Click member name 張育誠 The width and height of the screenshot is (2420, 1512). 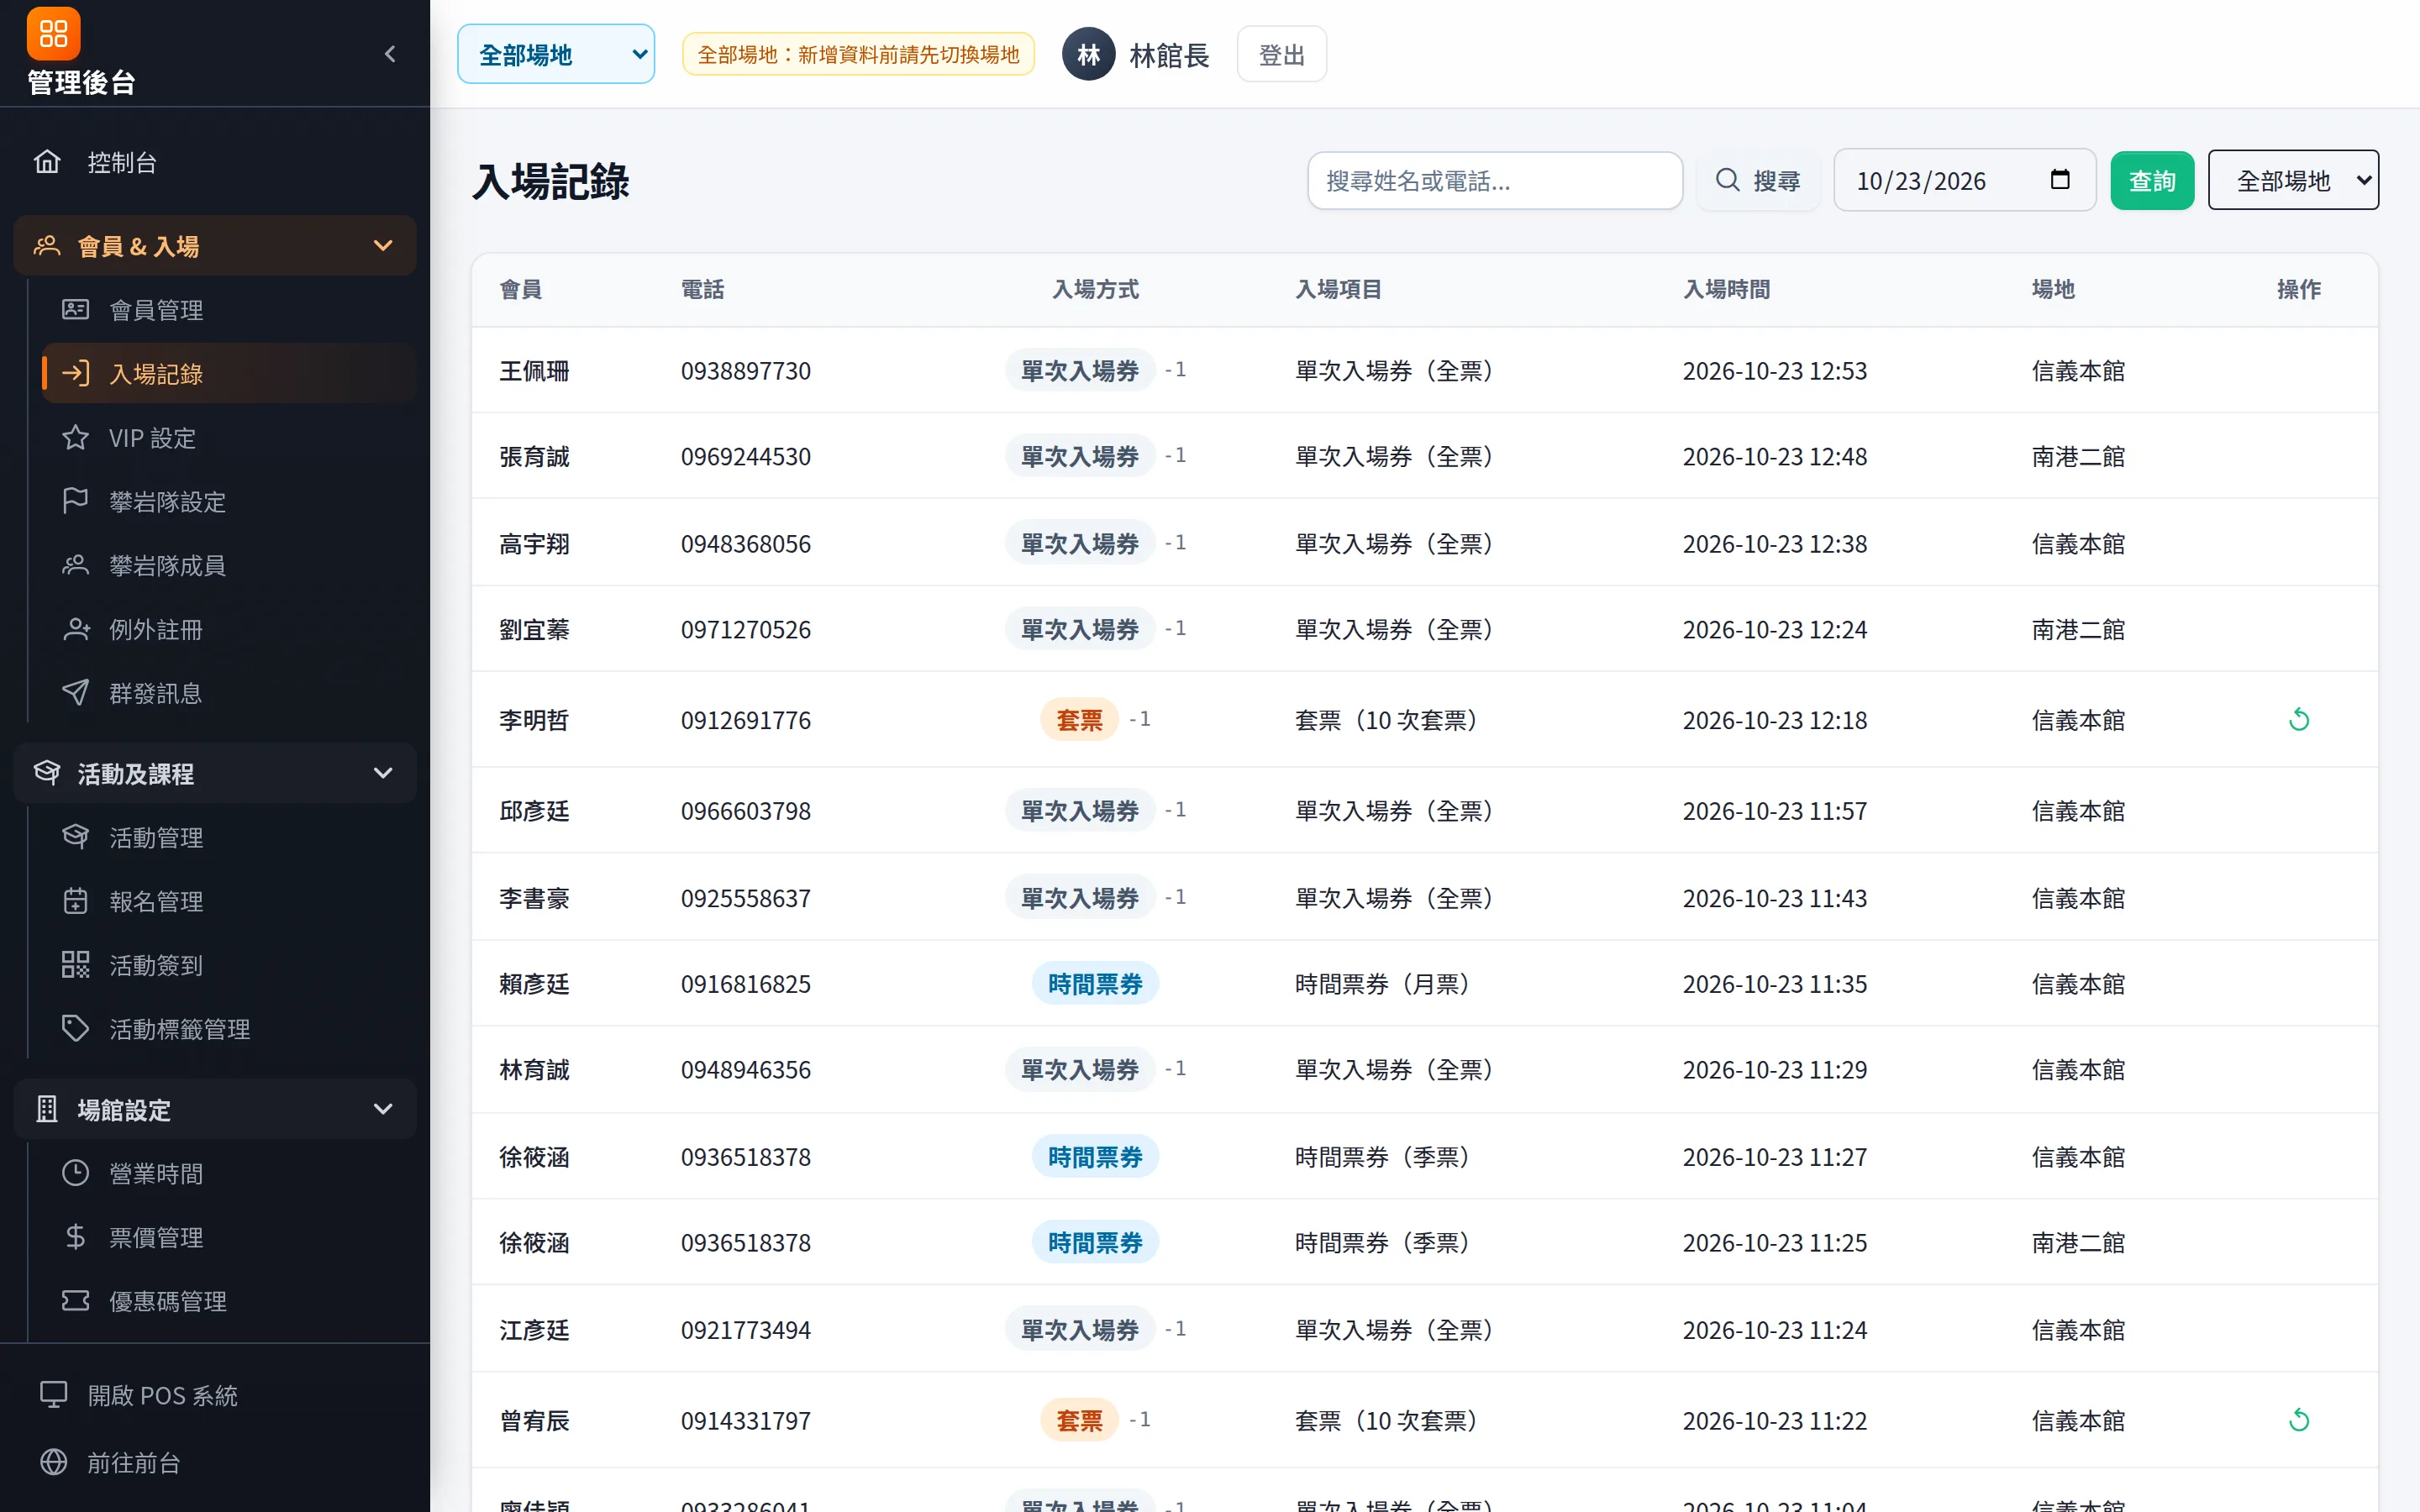pyautogui.click(x=534, y=457)
